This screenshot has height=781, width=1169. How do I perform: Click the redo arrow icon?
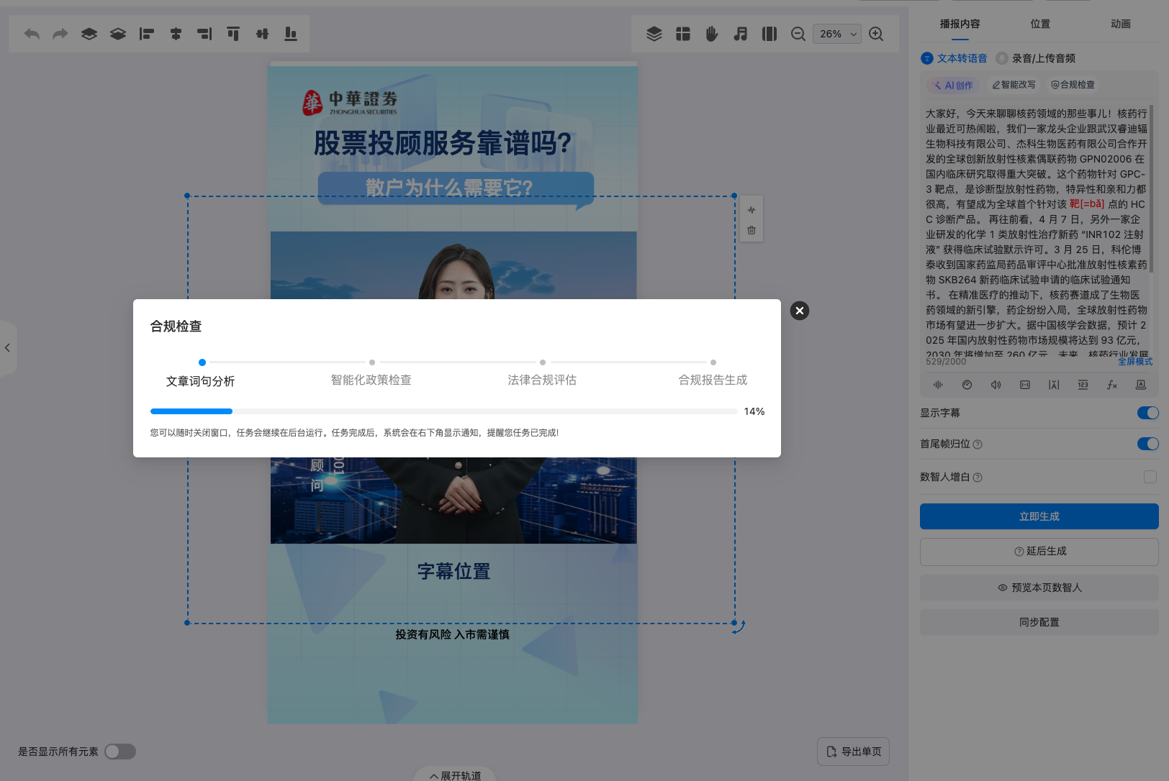[60, 34]
